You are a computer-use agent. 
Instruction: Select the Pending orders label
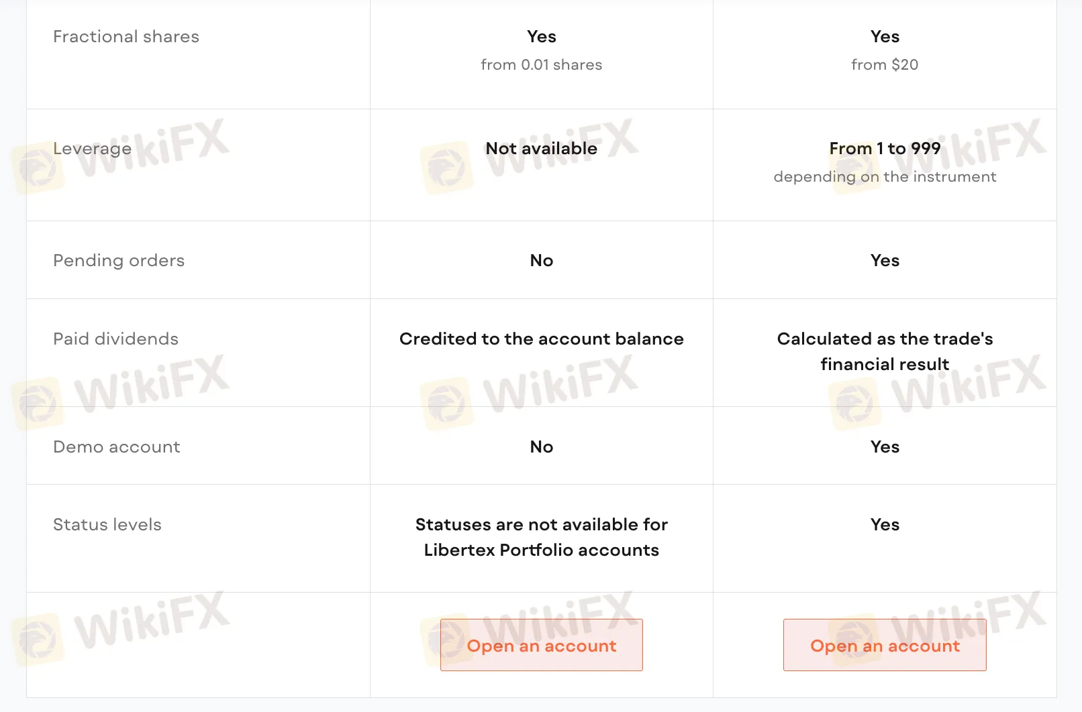tap(119, 260)
